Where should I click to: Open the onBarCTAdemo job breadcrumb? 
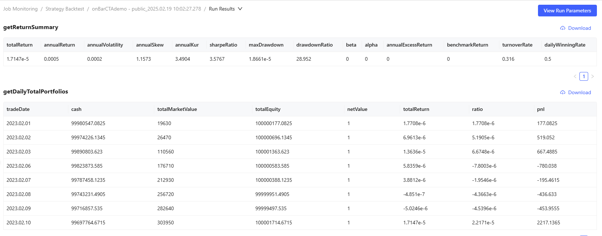click(x=146, y=9)
